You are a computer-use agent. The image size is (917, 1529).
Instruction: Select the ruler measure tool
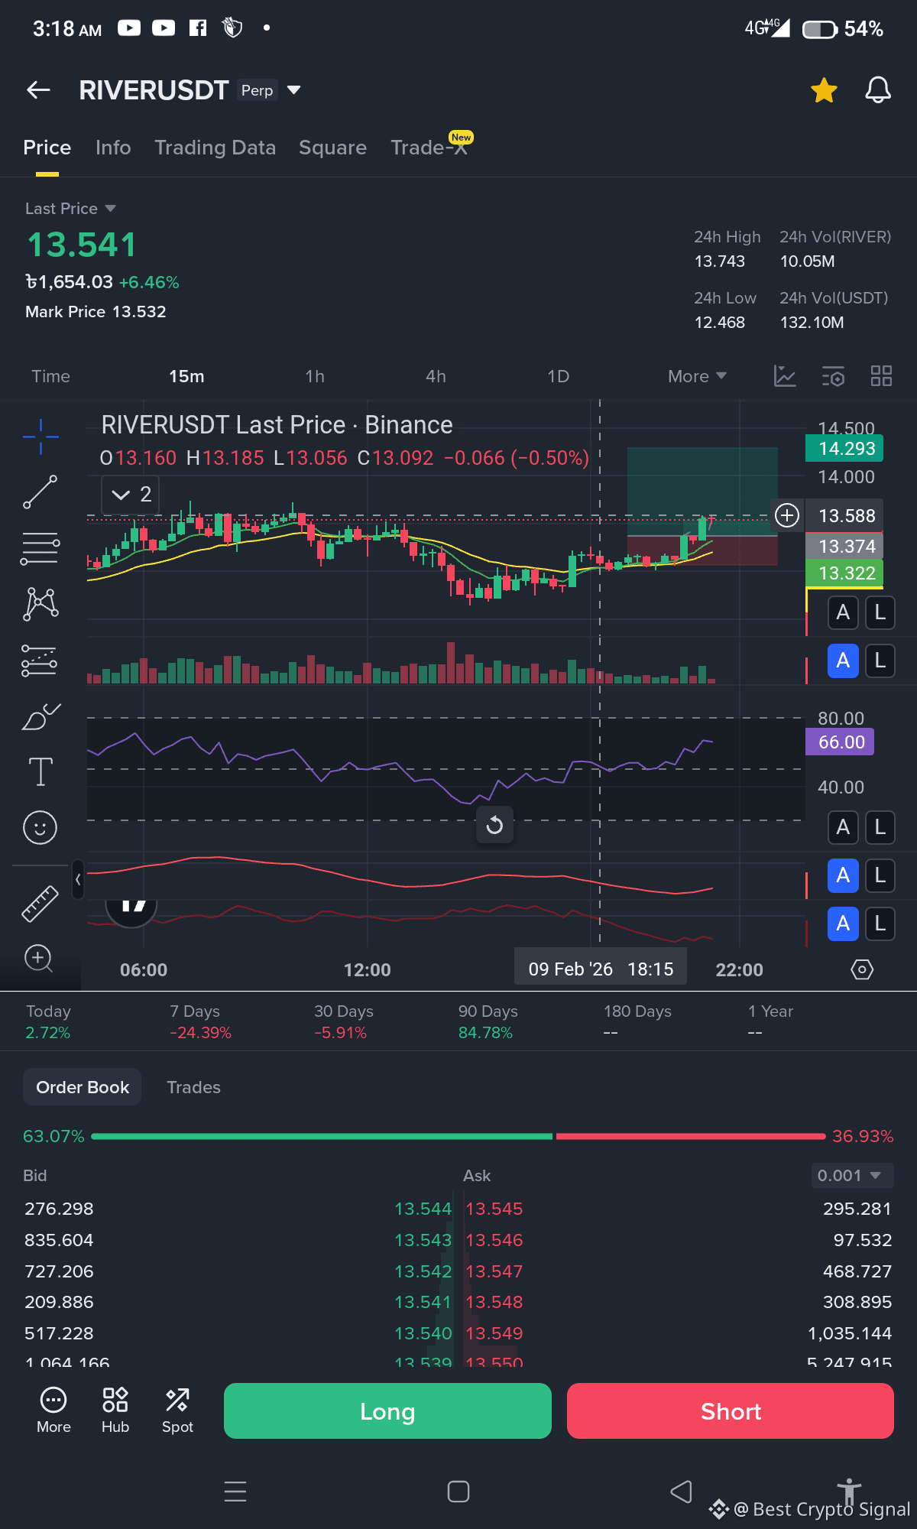click(41, 903)
